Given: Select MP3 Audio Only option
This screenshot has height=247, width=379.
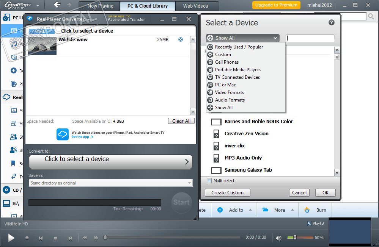Looking at the screenshot, I should (243, 158).
